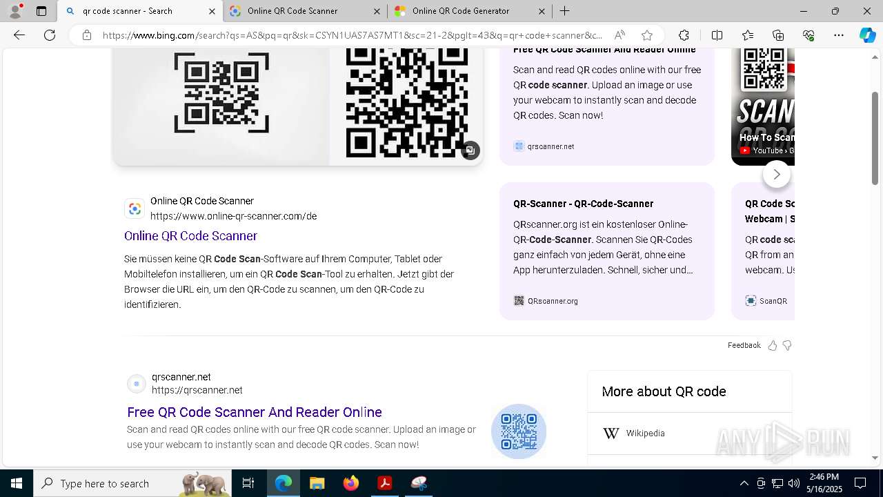View site information lock icon
Image resolution: width=883 pixels, height=497 pixels.
coord(87,35)
